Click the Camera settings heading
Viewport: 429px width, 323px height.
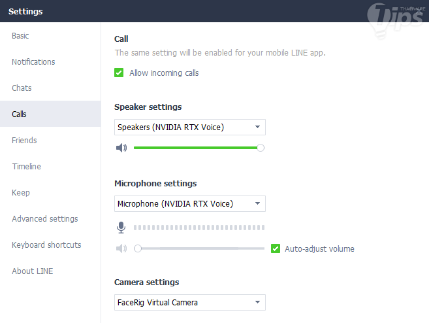tap(147, 282)
